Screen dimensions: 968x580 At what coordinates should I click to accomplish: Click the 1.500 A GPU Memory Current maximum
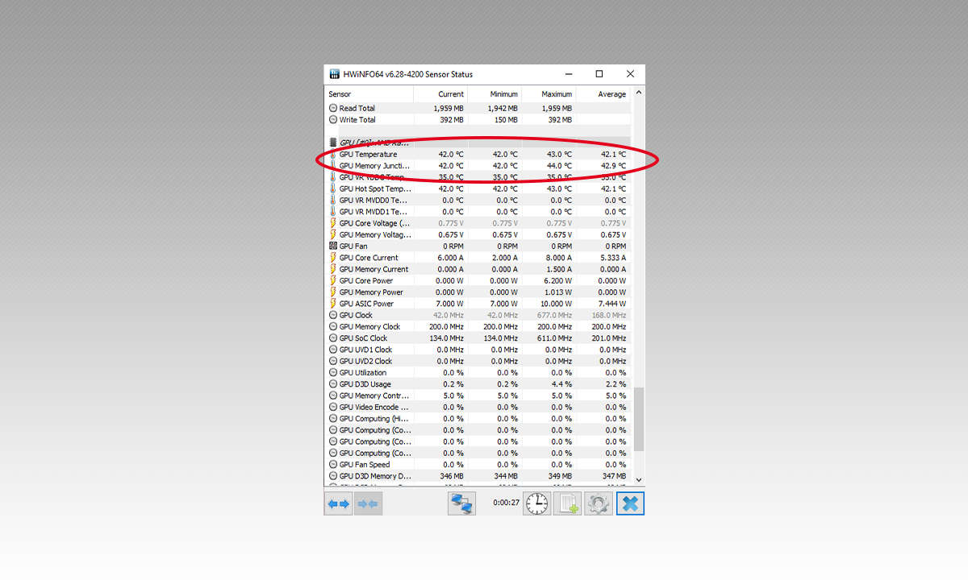[x=558, y=269]
